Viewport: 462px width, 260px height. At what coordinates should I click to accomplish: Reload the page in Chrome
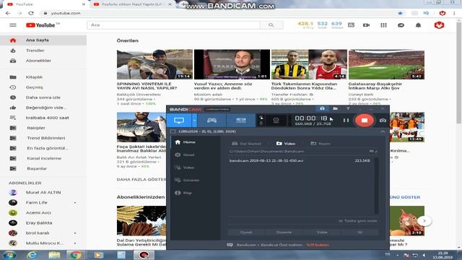pyautogui.click(x=31, y=13)
